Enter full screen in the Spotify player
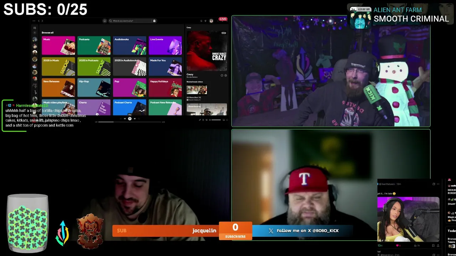The image size is (456, 256). [x=227, y=120]
